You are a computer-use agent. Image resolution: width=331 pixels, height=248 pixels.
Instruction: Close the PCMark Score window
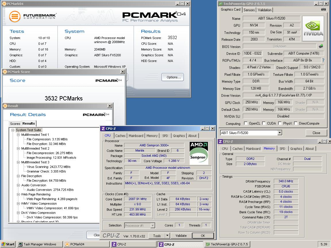click(x=123, y=72)
